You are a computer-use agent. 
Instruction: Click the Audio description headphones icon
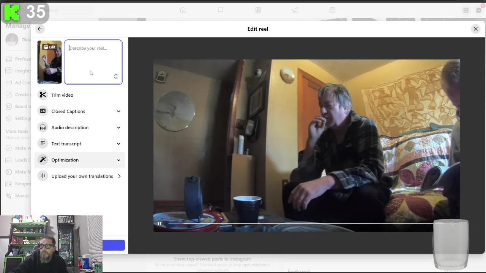pos(43,128)
